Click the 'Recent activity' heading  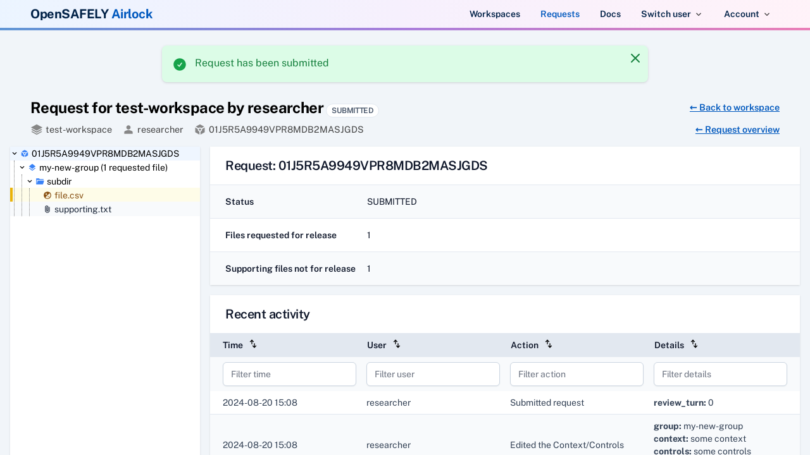coord(268,314)
